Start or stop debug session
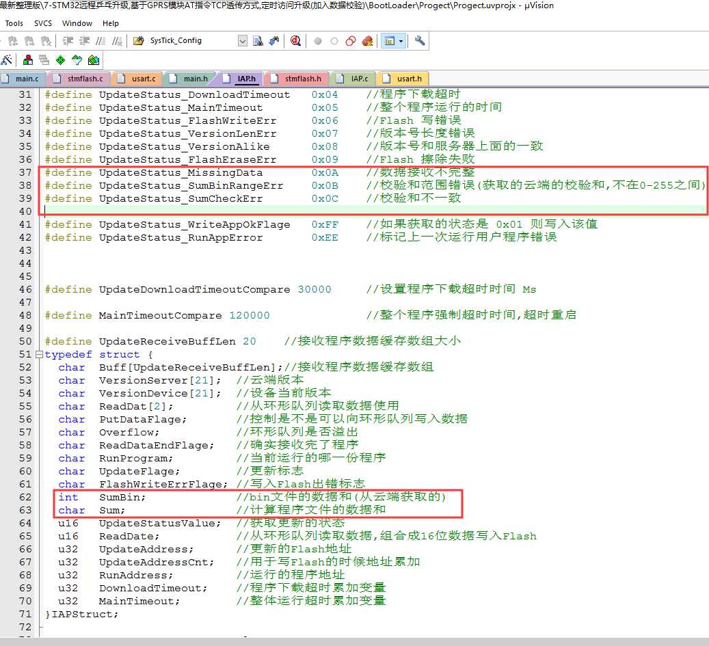Image resolution: width=709 pixels, height=646 pixels. [296, 41]
